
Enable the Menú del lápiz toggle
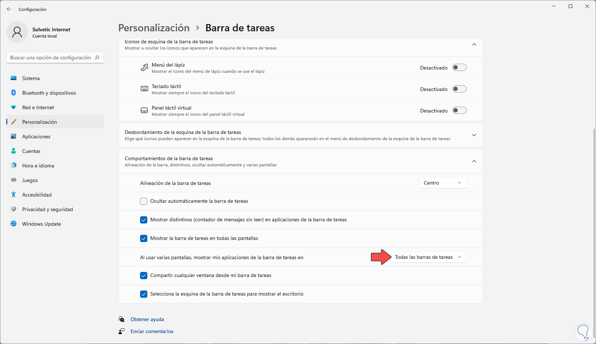coord(459,67)
